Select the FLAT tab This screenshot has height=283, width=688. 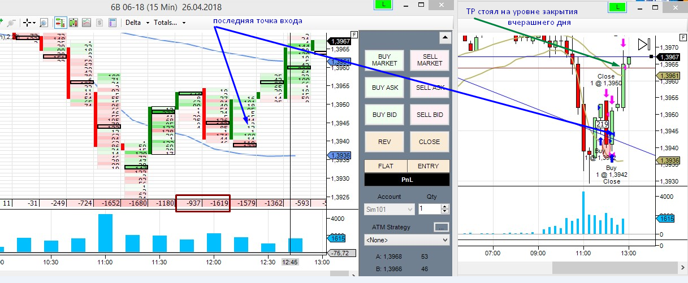pos(386,166)
